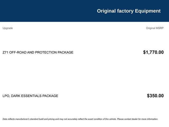This screenshot has width=169, height=127.
Task: Click the word "Z71" in first row
Action: (x=5, y=52)
